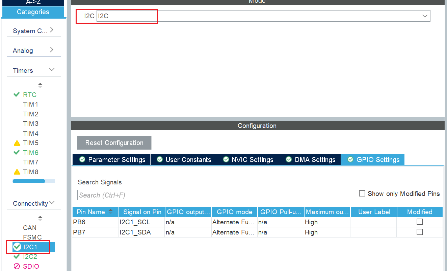The width and height of the screenshot is (447, 271).
Task: Open the I2C mode dropdown
Action: click(x=425, y=16)
